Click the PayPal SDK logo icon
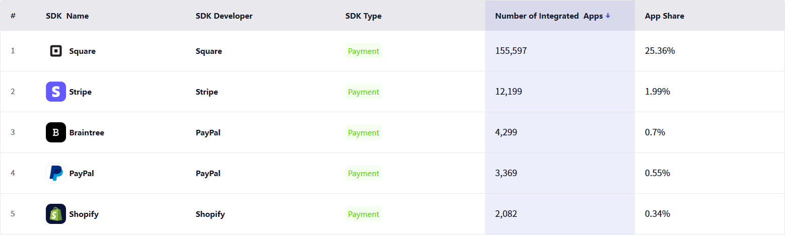The image size is (785, 235). tap(56, 173)
